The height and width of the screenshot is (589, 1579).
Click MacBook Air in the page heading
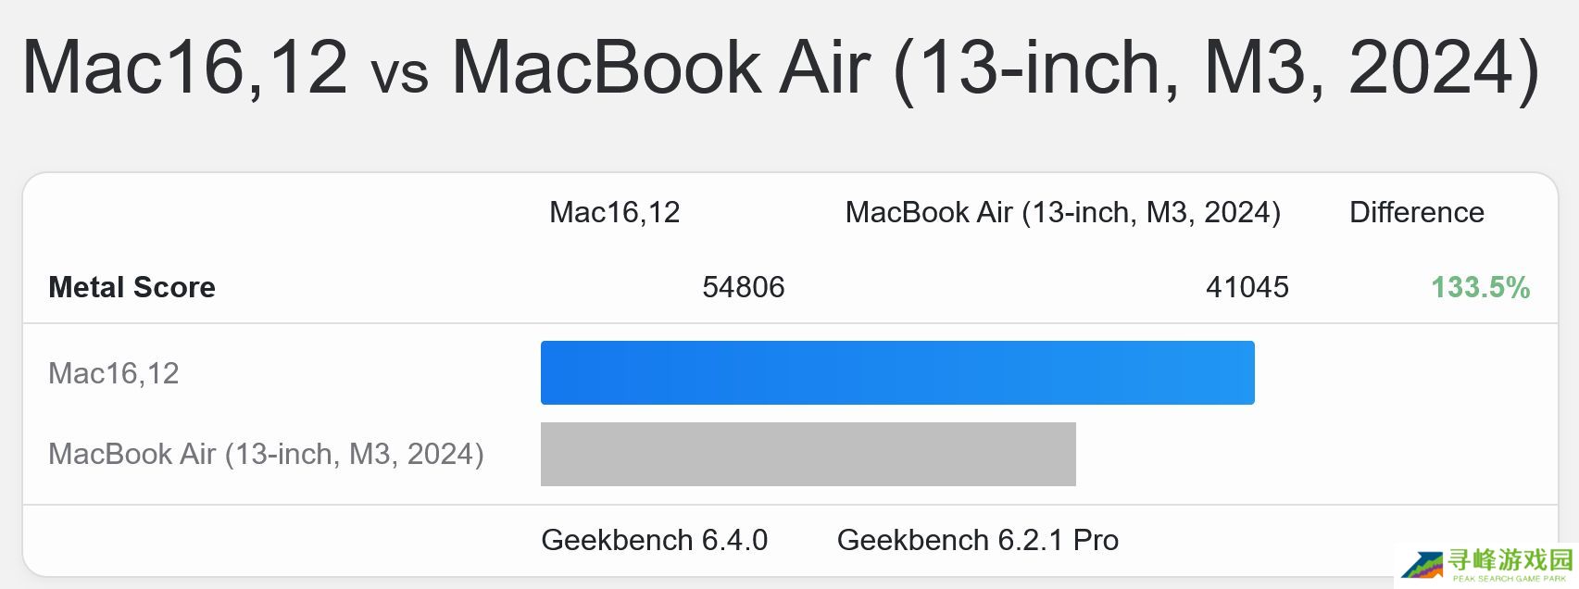pyautogui.click(x=661, y=67)
